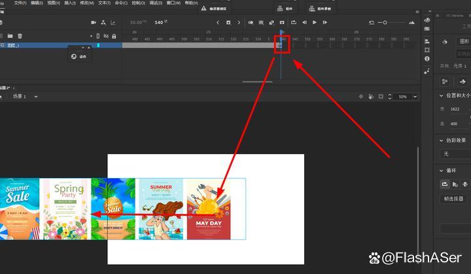The height and width of the screenshot is (274, 471).
Task: Toggle center frame on playhead icon
Action: pos(282,22)
